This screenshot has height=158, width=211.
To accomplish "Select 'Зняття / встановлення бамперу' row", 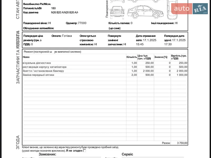I will (105, 71).
